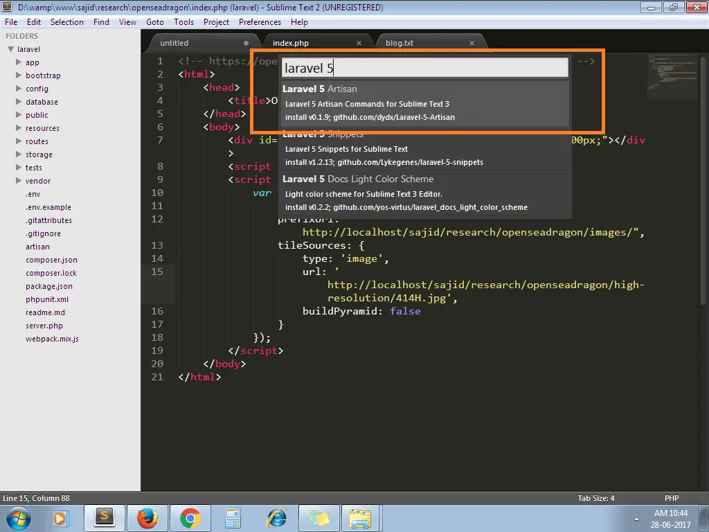Open Windows Explorer from the taskbar
The width and height of the screenshot is (709, 532).
tap(361, 517)
